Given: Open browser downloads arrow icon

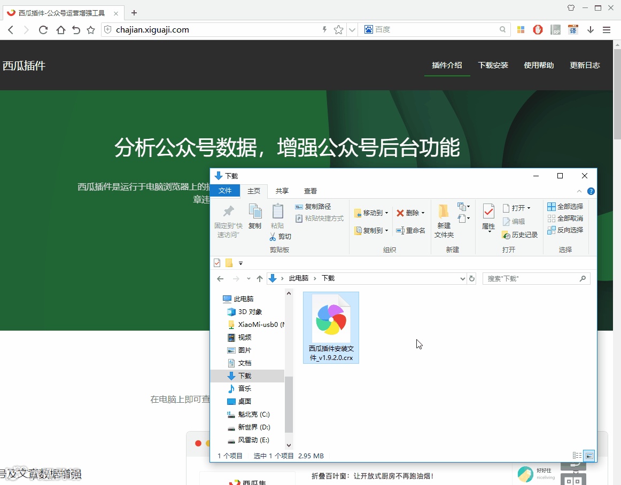Looking at the screenshot, I should click(591, 30).
